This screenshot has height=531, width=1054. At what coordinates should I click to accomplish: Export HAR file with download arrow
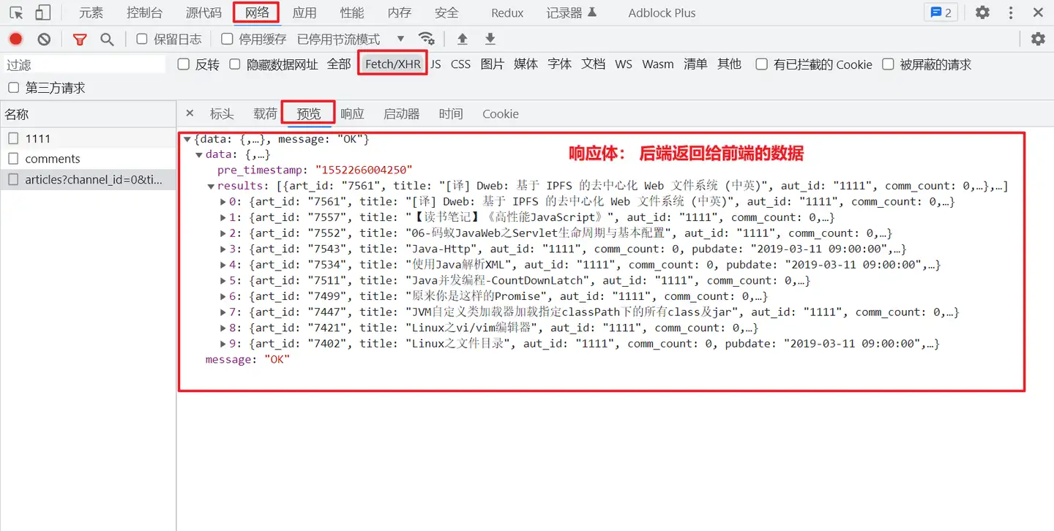(x=490, y=39)
